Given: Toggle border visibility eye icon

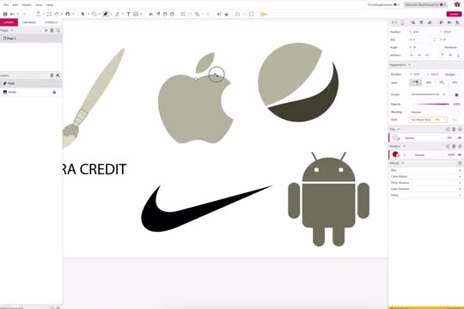Looking at the screenshot, I should [460, 154].
